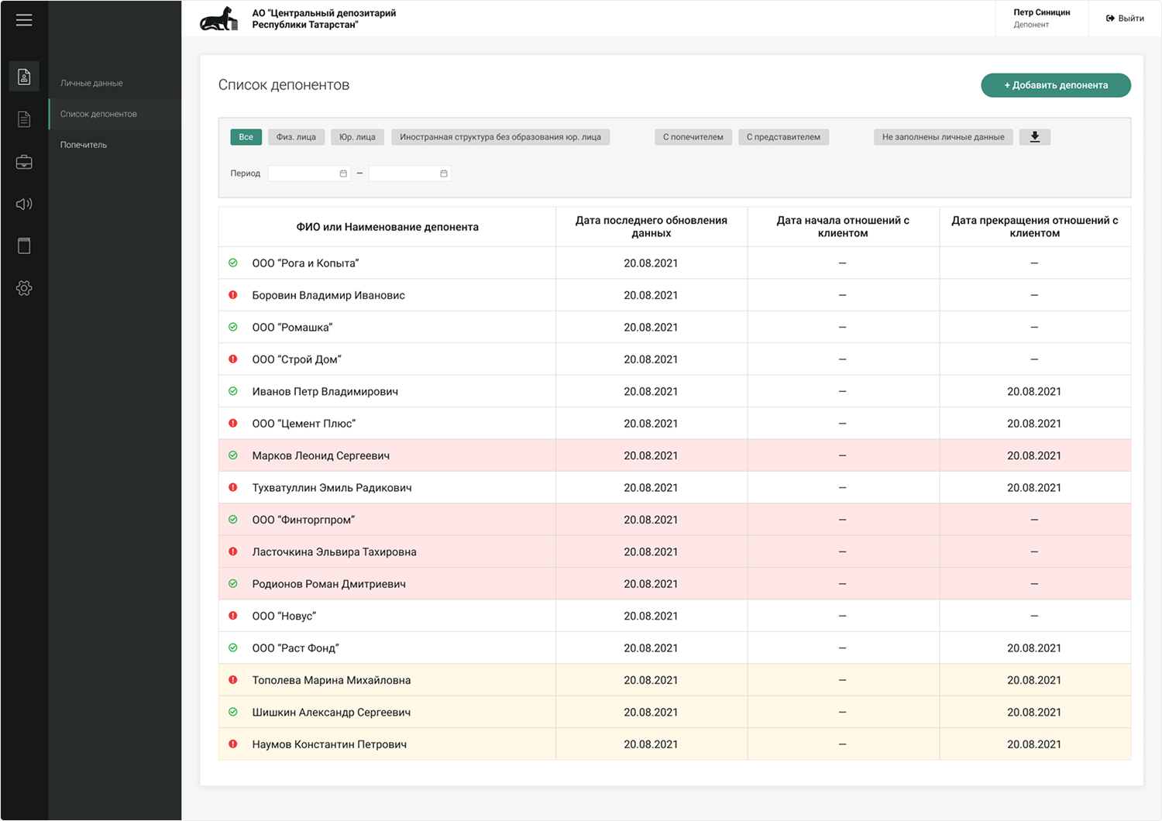Open the announcements megaphone icon

coord(24,204)
